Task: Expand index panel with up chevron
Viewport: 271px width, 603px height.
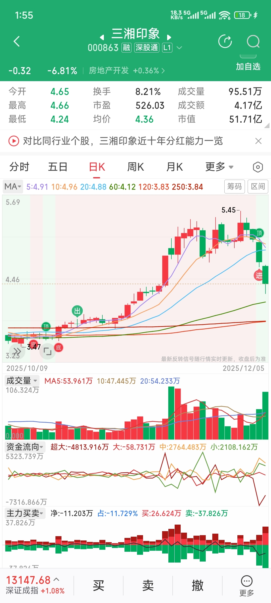Action: coord(56,579)
